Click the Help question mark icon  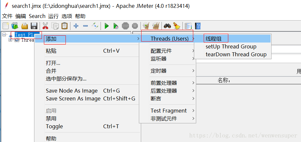(x=198, y=26)
